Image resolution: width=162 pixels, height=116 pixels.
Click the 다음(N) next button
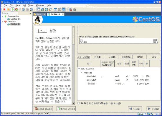point(153,109)
